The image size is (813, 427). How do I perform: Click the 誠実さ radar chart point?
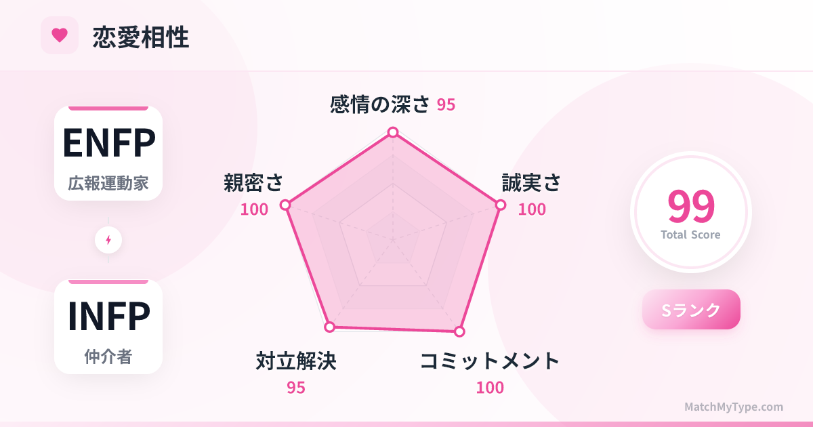[501, 205]
